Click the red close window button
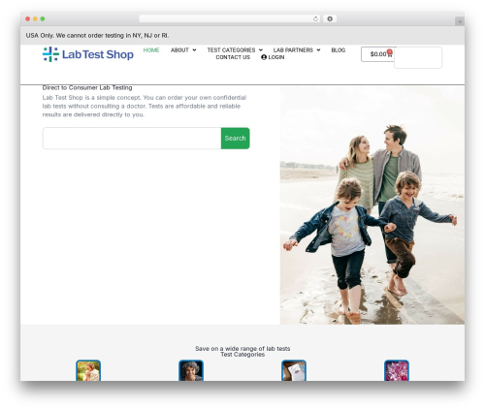 pyautogui.click(x=28, y=19)
